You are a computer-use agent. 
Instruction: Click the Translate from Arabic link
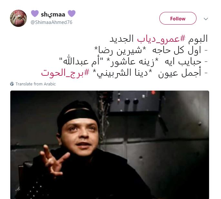click(x=35, y=84)
